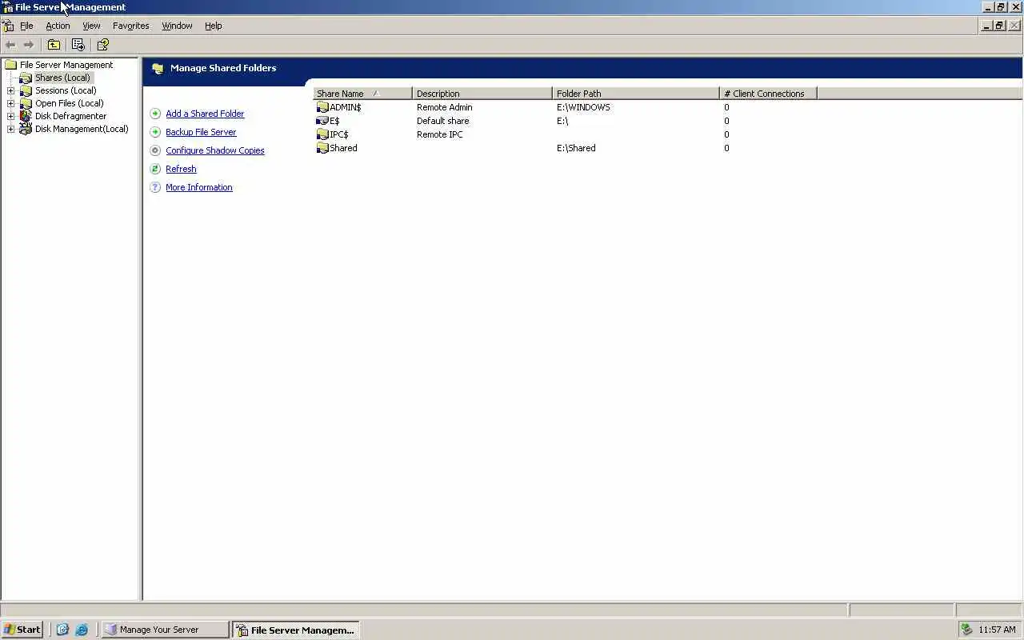Click the Help toolbar icon
1024x640 pixels.
point(102,45)
